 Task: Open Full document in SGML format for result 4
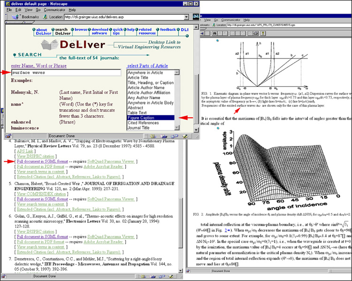[42, 161]
